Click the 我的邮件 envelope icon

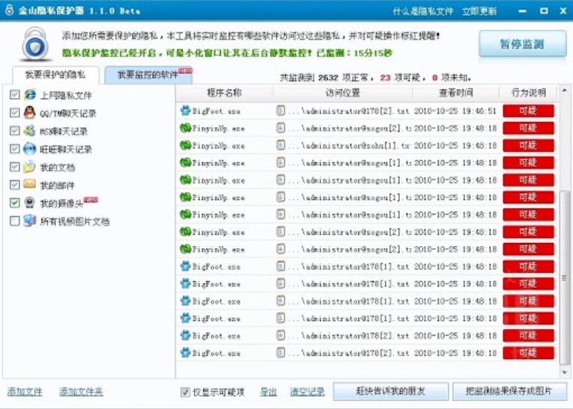click(x=30, y=184)
